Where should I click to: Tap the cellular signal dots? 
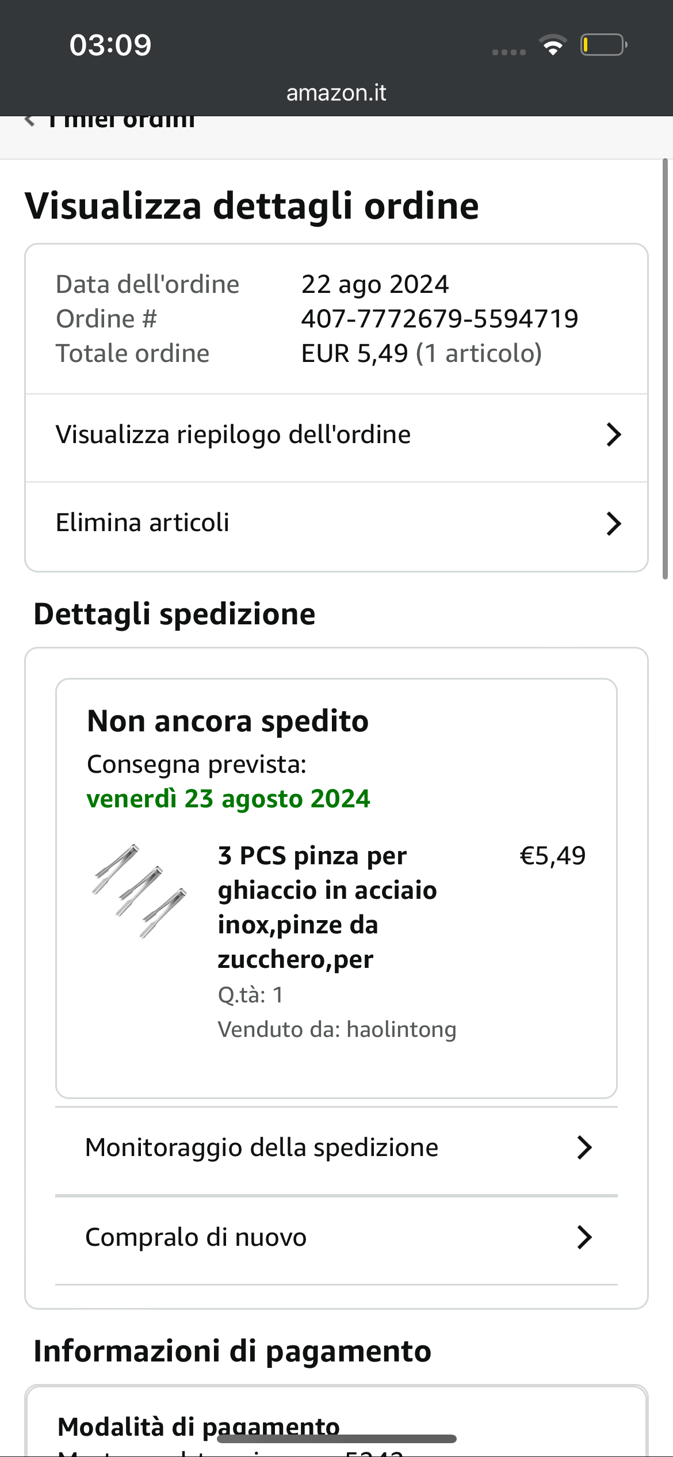(509, 52)
